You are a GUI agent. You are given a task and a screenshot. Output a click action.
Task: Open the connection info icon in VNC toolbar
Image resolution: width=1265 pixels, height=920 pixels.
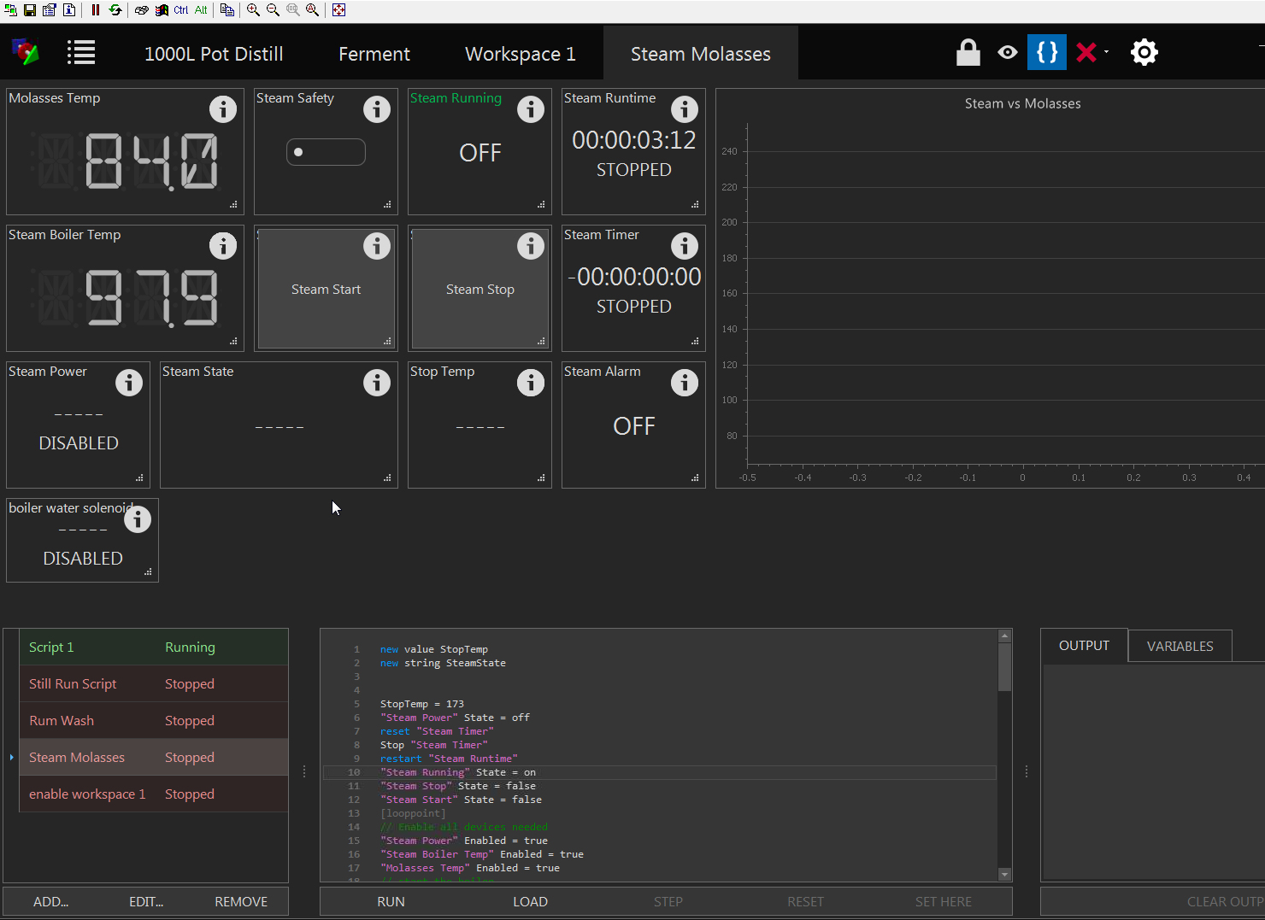[69, 10]
